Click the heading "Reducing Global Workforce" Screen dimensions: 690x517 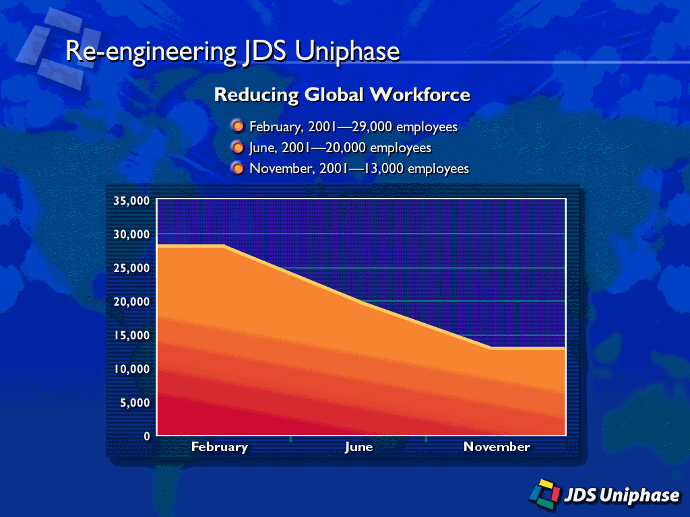[x=342, y=94]
